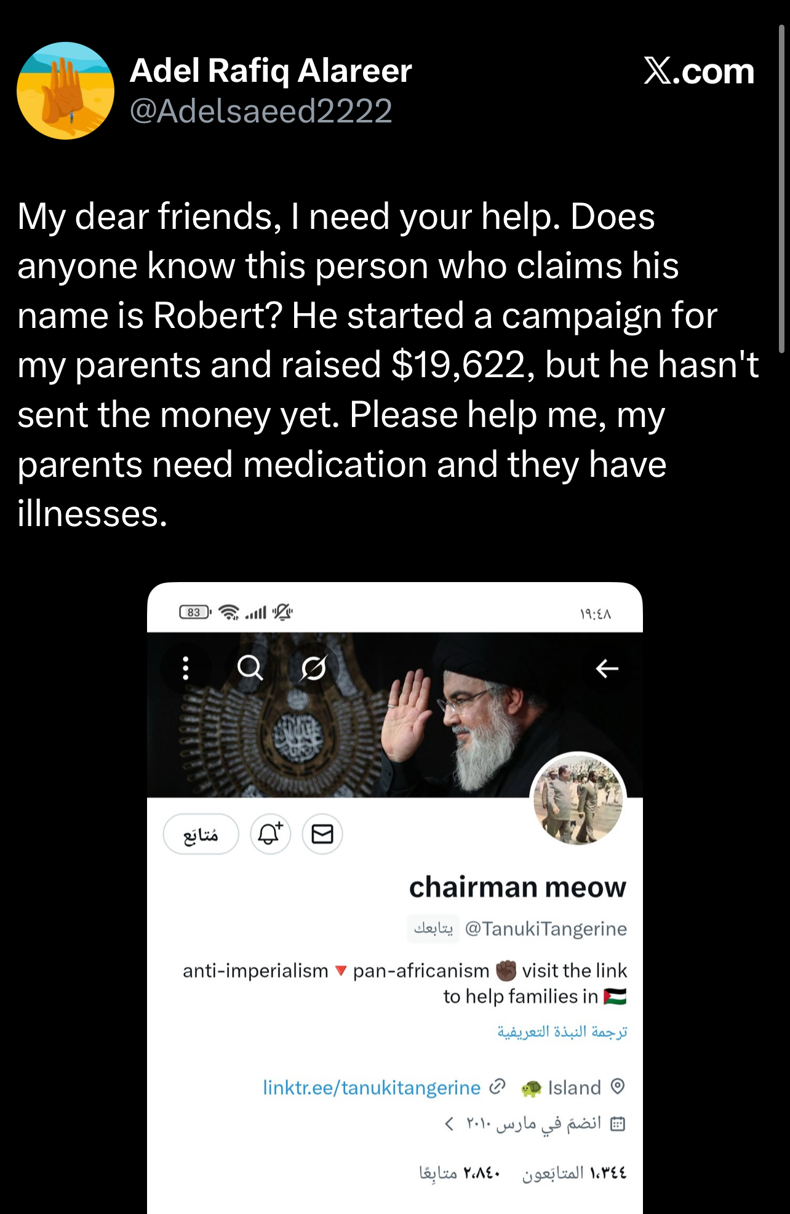Toggle the متابع following button
Viewport: 790px width, 1214px height.
coord(201,834)
